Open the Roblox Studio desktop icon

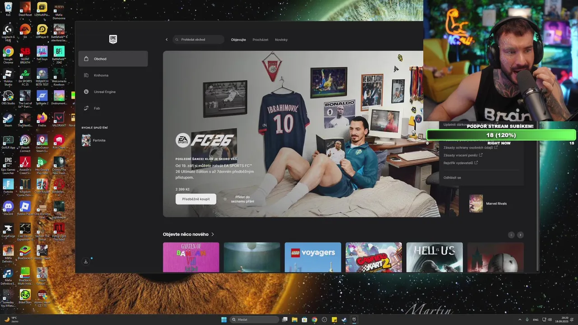[x=8, y=77]
